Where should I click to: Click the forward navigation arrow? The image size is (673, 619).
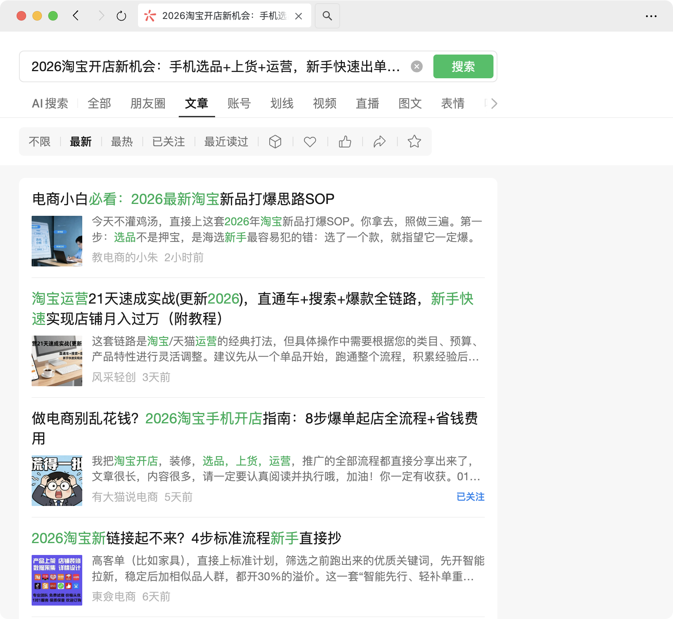coord(101,16)
